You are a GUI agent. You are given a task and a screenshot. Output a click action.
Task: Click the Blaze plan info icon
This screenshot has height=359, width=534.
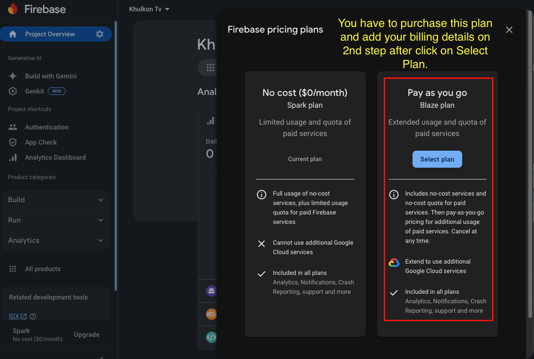tap(394, 195)
